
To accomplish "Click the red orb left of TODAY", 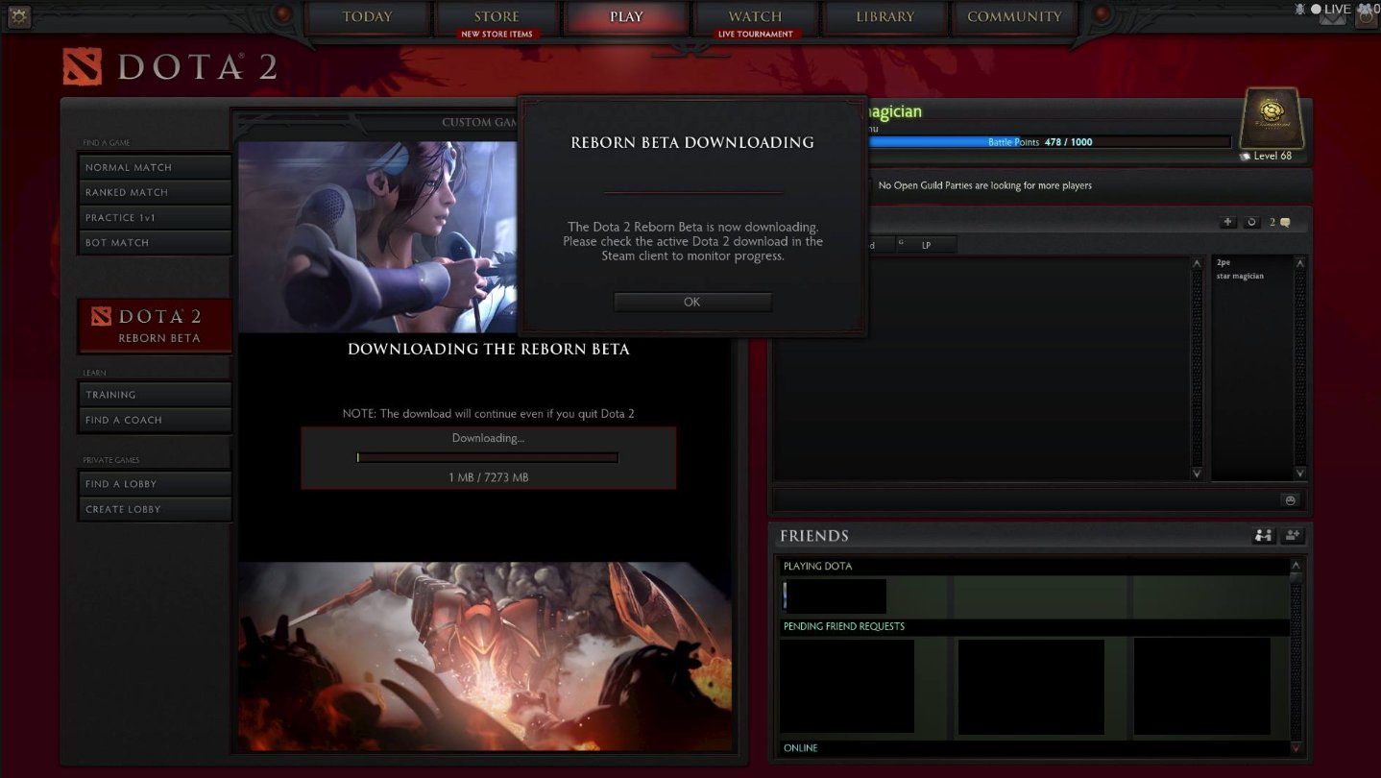I will 282,14.
